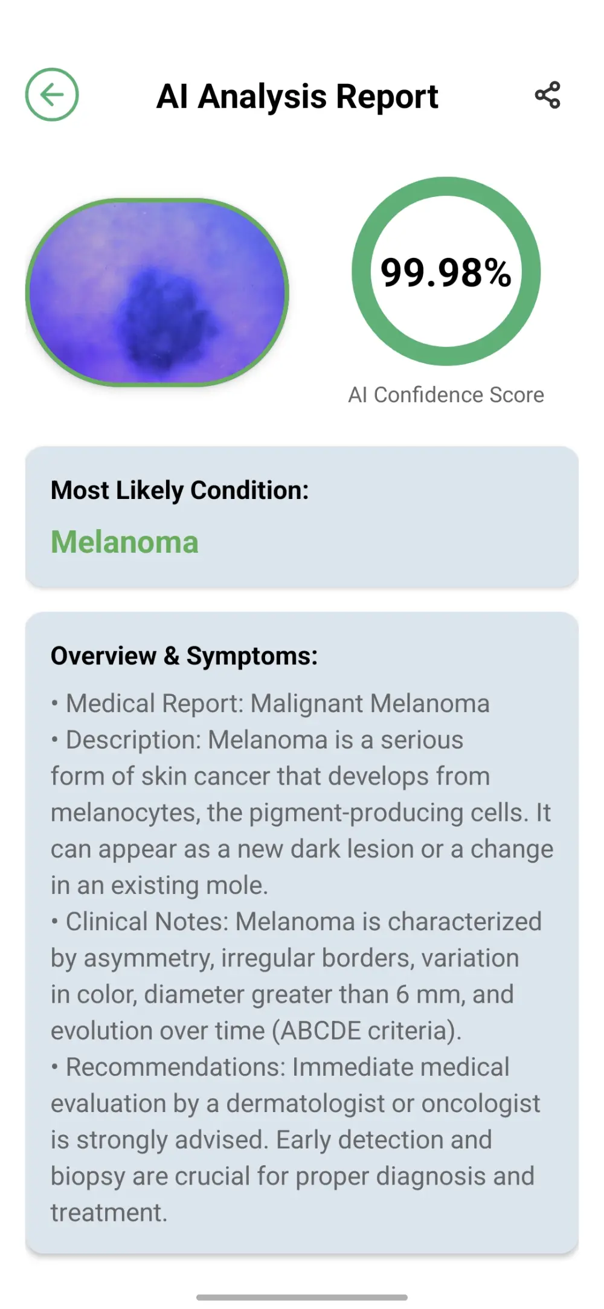The height and width of the screenshot is (1309, 604).
Task: Tap the Overview & Symptoms heading
Action: coord(184,656)
